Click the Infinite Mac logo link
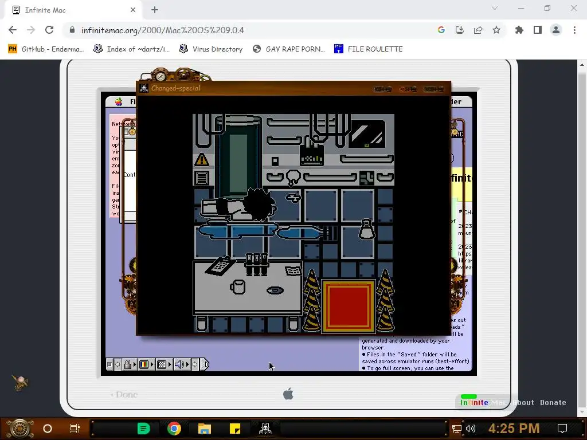 (x=483, y=403)
